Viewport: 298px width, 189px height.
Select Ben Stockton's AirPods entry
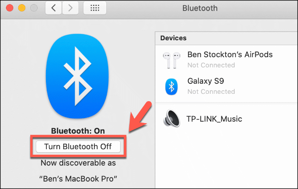226,59
